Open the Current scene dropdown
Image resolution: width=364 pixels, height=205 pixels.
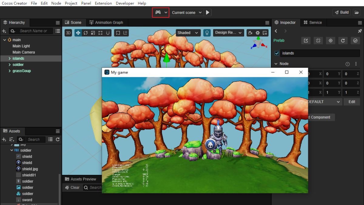(187, 12)
